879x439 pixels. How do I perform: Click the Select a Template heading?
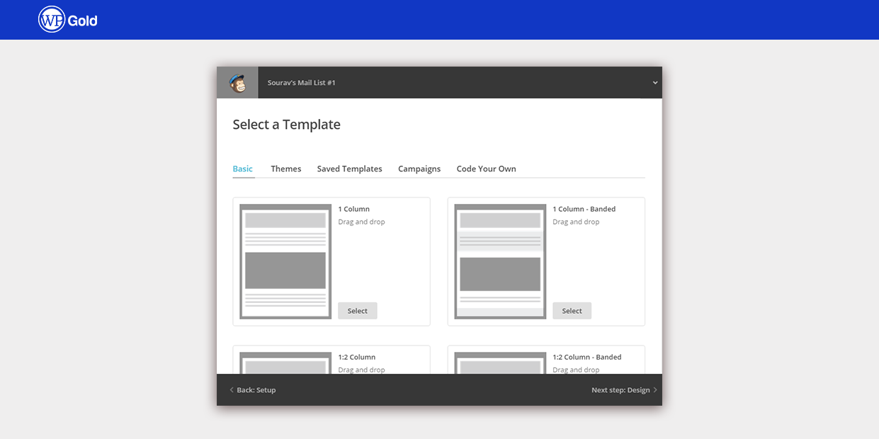286,125
